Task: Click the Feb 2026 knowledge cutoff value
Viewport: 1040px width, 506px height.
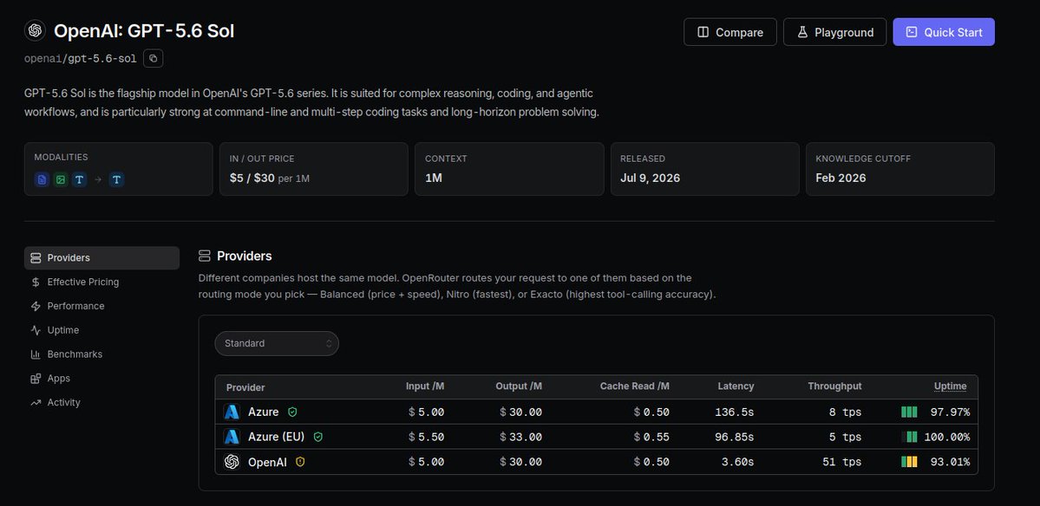Action: click(841, 178)
